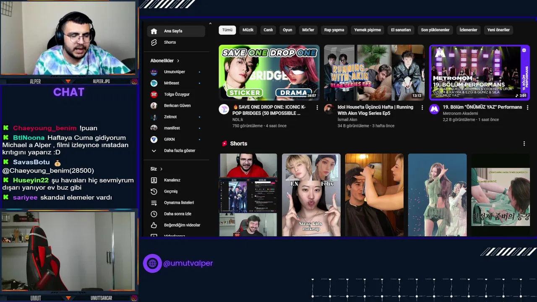Open SAVE ONE DROP ONE video thumbnail
This screenshot has height=302, width=537.
[269, 73]
